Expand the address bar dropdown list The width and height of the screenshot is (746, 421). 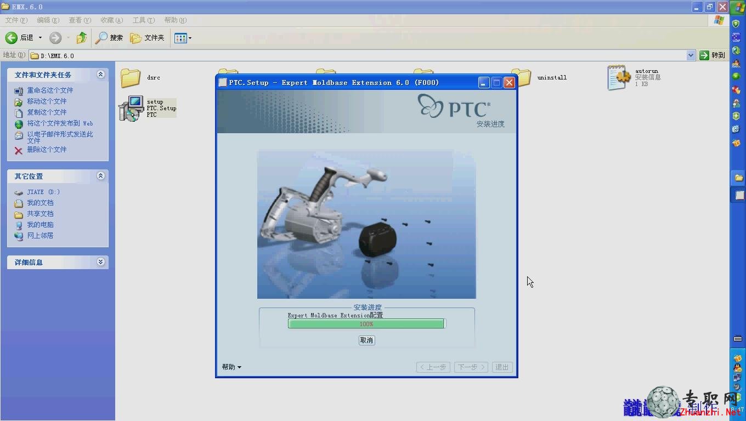(x=691, y=55)
